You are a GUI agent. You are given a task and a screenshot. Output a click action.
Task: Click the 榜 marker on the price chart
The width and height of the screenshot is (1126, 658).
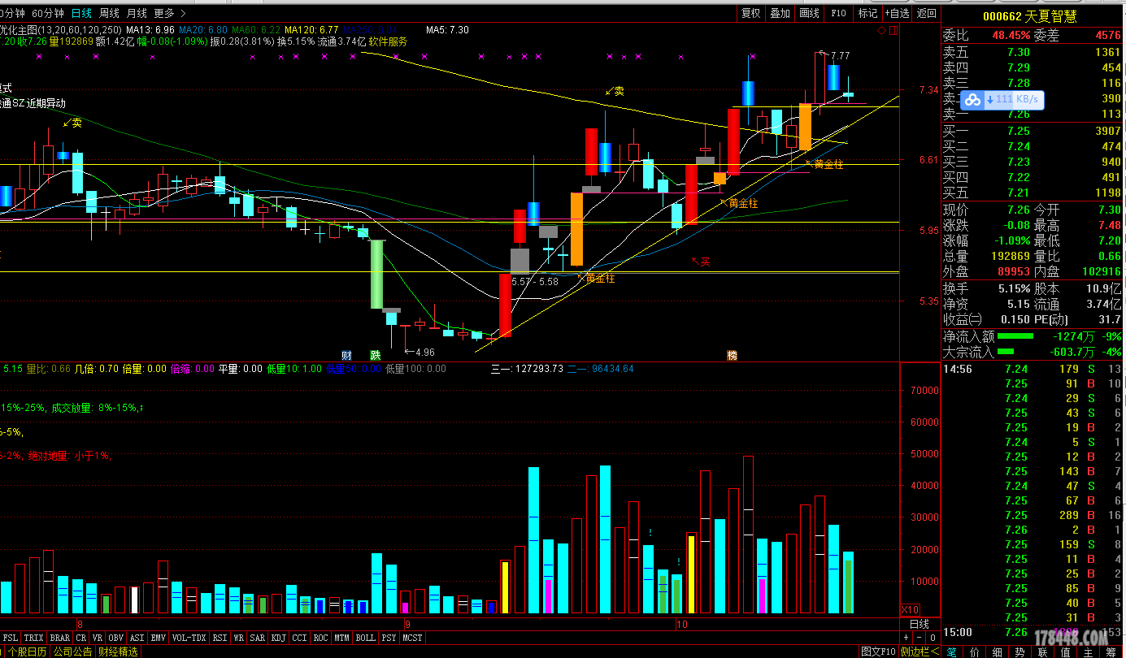point(732,355)
